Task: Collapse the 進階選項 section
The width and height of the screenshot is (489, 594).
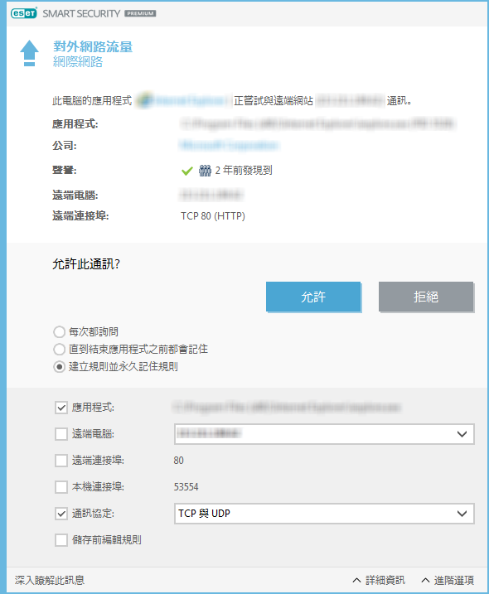Action: point(448,580)
